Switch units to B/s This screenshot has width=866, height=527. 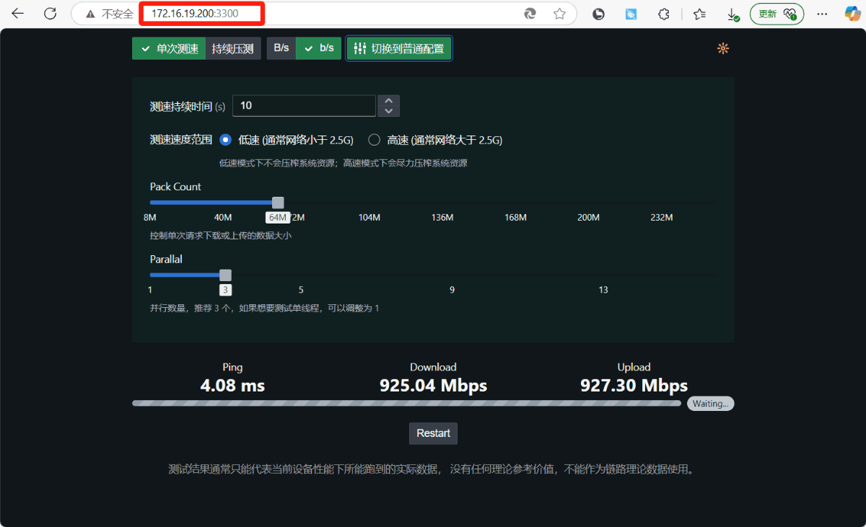281,48
